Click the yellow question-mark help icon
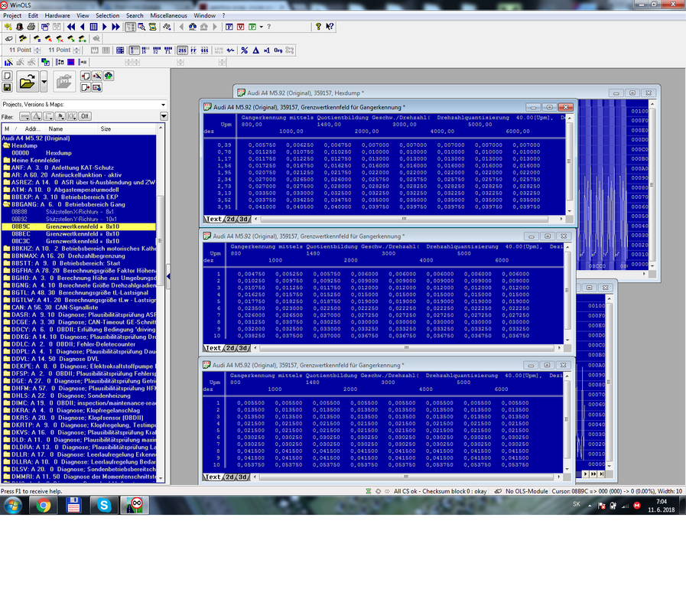 point(318,27)
